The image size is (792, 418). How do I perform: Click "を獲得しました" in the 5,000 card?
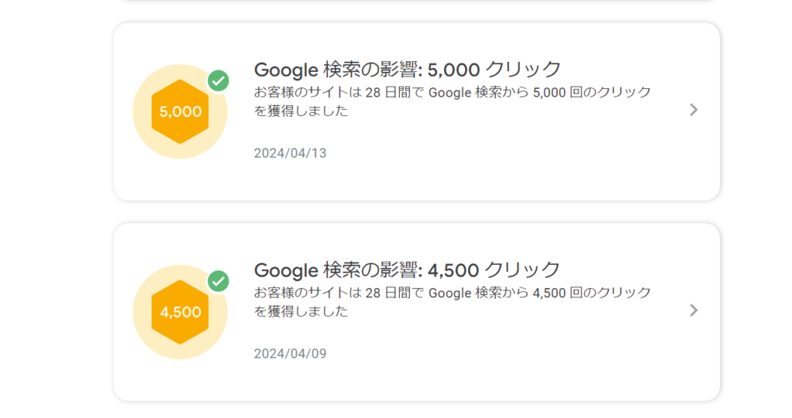click(x=301, y=111)
